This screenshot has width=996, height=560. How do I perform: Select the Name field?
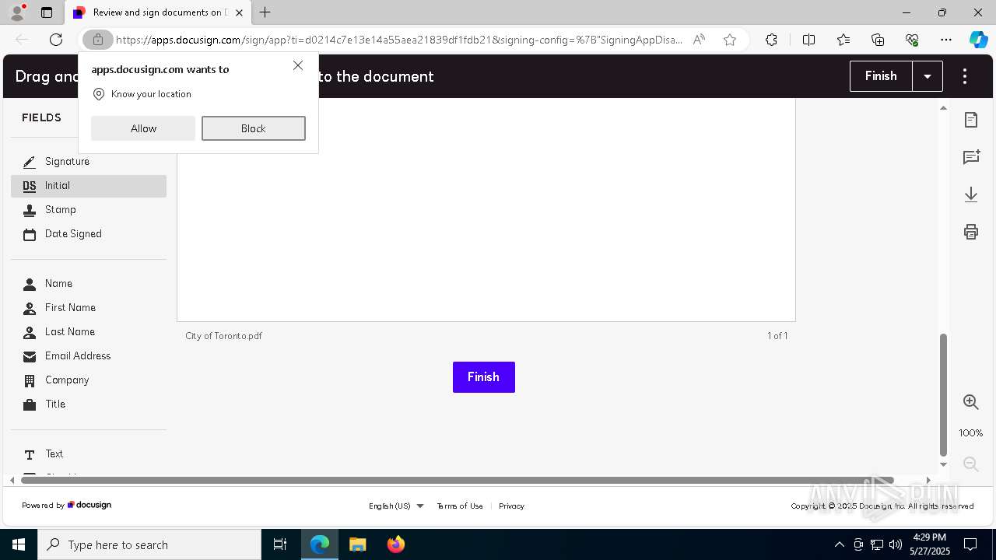(89, 284)
